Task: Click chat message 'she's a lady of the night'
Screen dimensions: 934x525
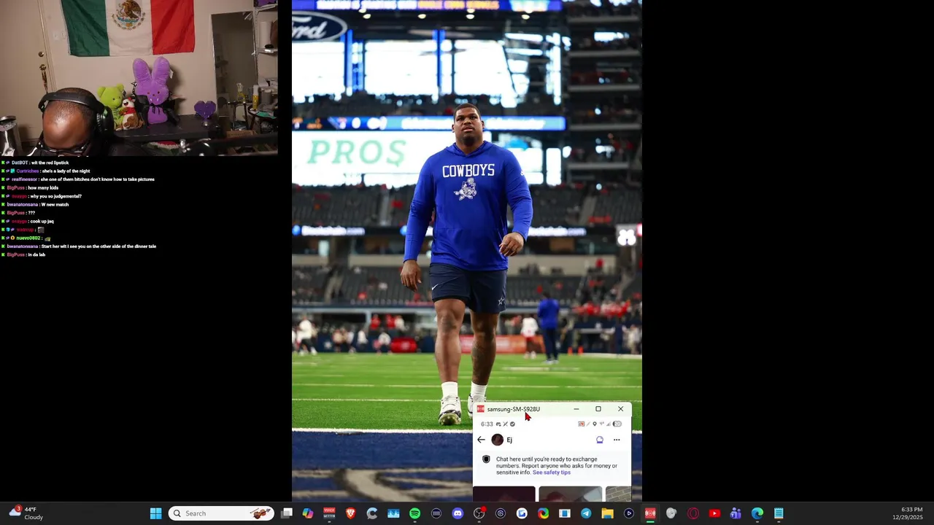Action: tap(66, 171)
